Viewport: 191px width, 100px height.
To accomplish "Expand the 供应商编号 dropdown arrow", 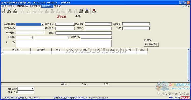I will (x=42, y=24).
